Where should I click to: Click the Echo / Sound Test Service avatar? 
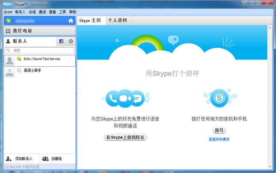[x=9, y=61]
